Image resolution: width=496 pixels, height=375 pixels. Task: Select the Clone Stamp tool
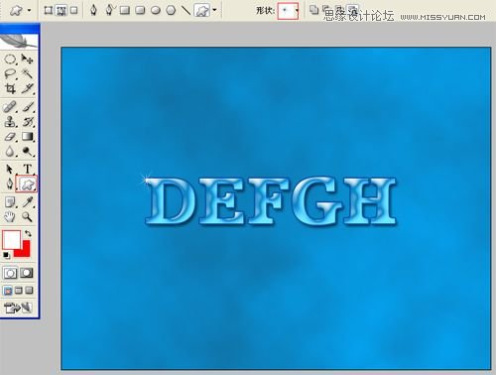(10, 122)
